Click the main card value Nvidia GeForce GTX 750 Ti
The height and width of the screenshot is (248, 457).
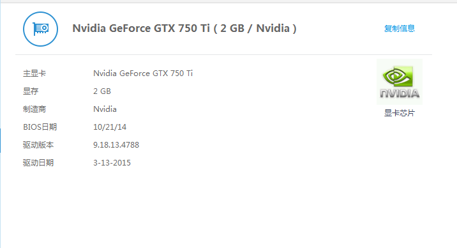pos(143,74)
